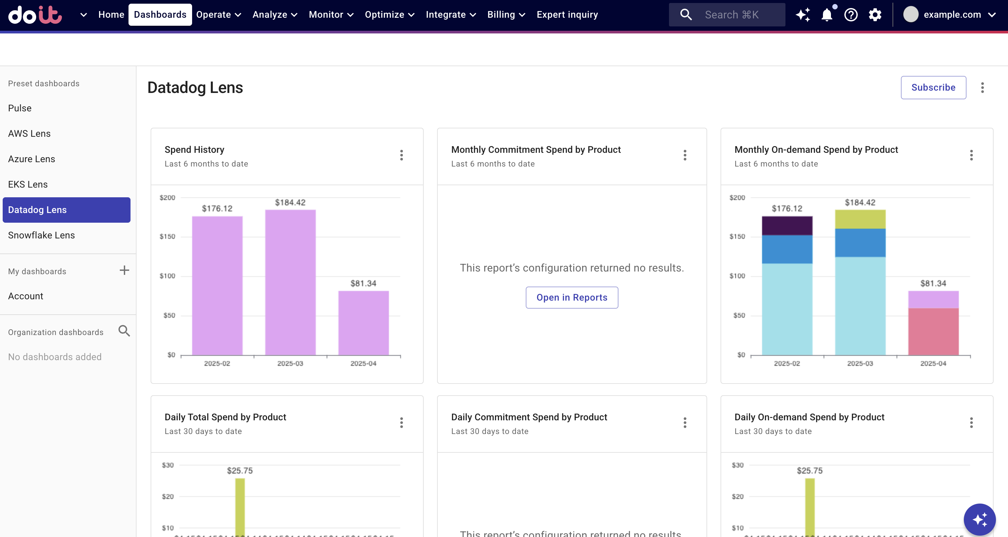This screenshot has height=537, width=1008.
Task: Go to Home
Action: click(x=111, y=15)
